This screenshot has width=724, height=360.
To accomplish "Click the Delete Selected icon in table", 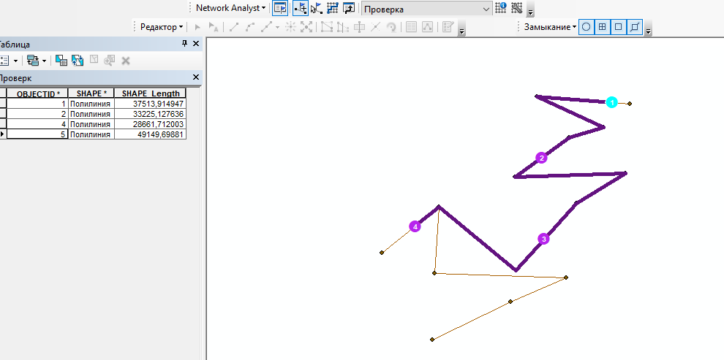I will 126,61.
